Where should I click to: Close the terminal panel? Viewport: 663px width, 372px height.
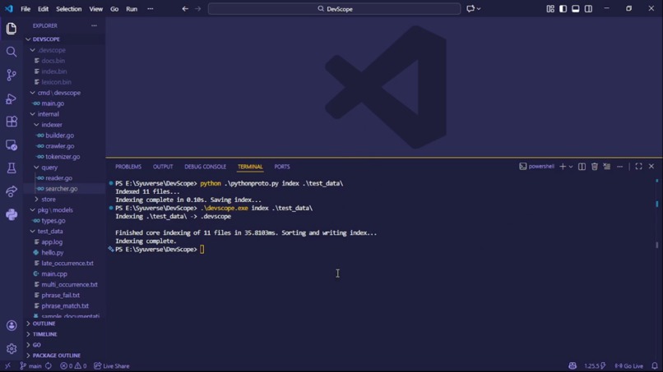651,167
